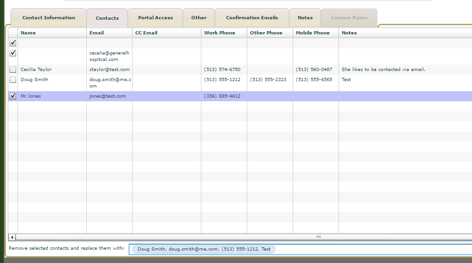
Task: Select the Mr Jones name cell
Action: coord(31,96)
